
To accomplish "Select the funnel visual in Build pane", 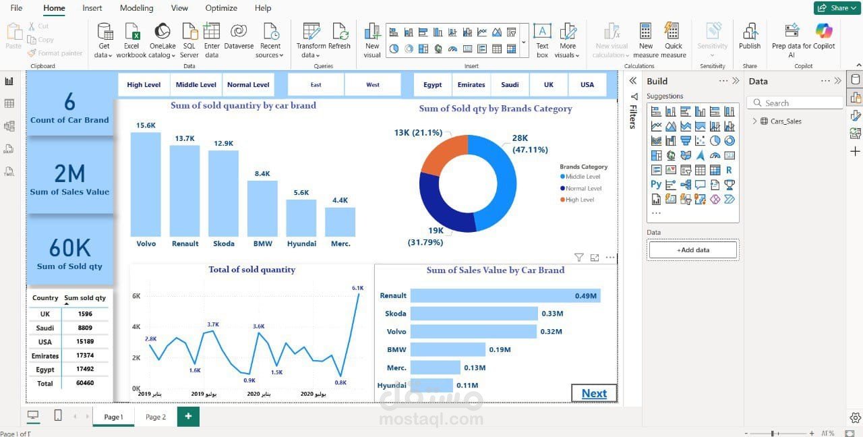I will click(x=686, y=140).
